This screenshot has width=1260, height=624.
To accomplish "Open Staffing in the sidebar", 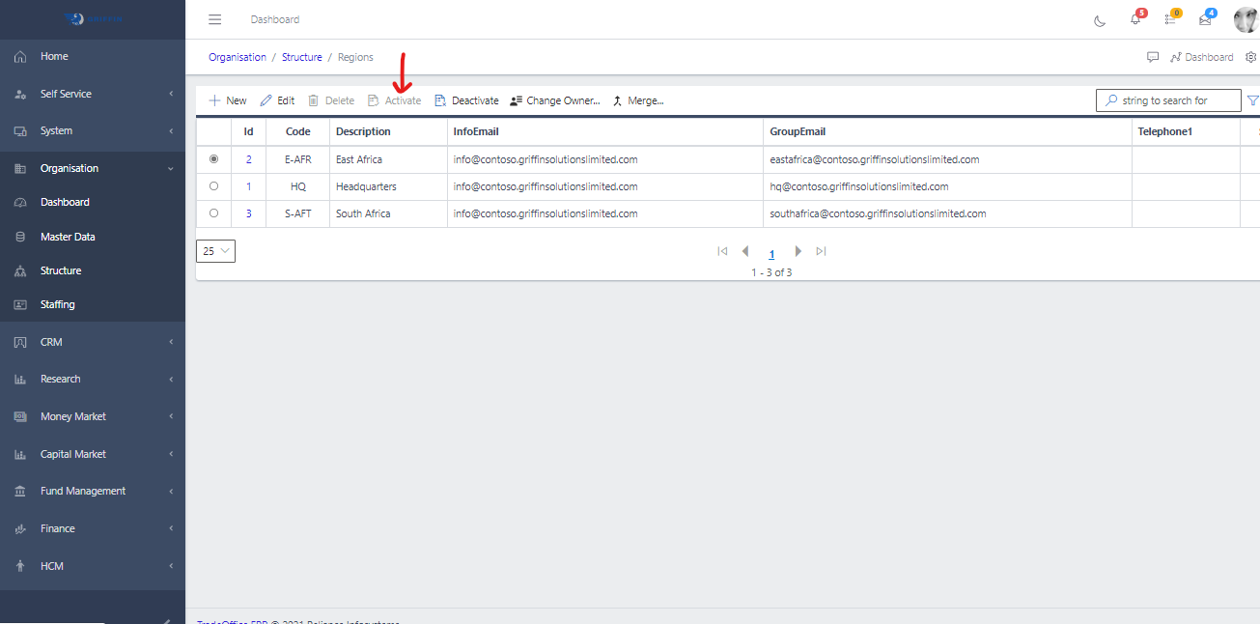I will [x=57, y=304].
